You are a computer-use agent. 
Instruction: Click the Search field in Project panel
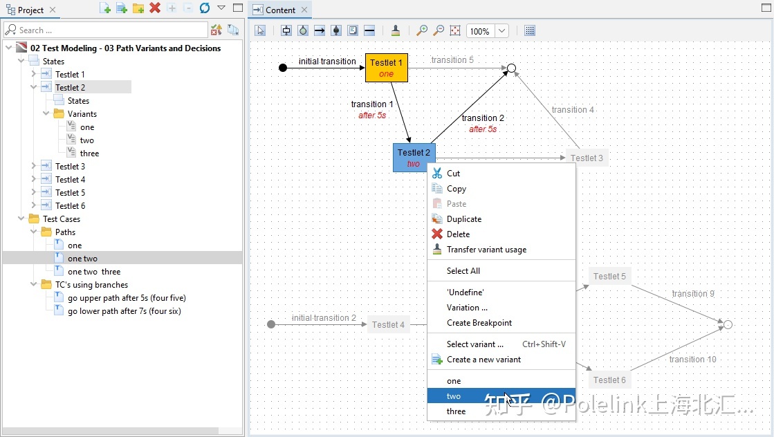coord(106,30)
